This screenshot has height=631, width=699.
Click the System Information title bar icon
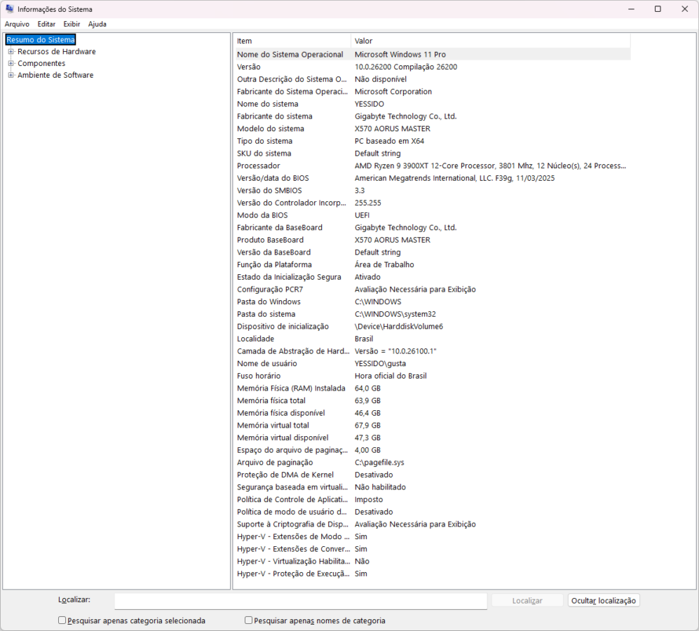point(9,9)
